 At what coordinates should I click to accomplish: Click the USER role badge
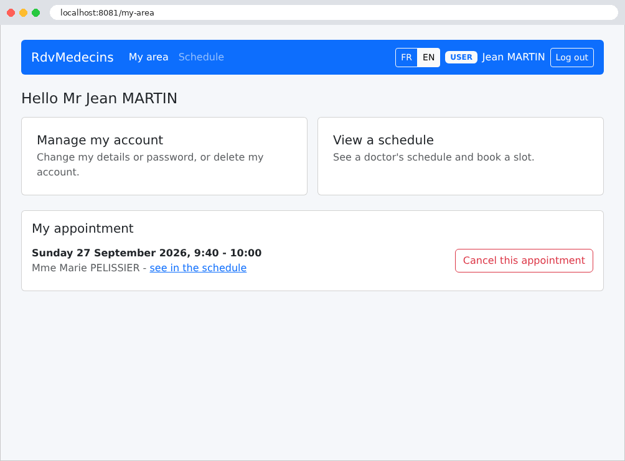pyautogui.click(x=461, y=57)
